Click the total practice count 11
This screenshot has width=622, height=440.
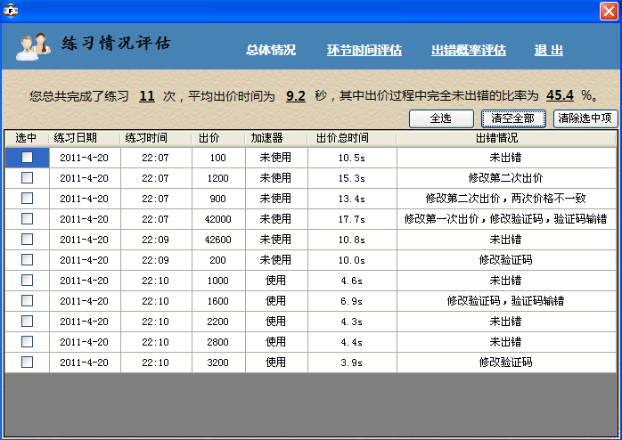click(x=147, y=96)
